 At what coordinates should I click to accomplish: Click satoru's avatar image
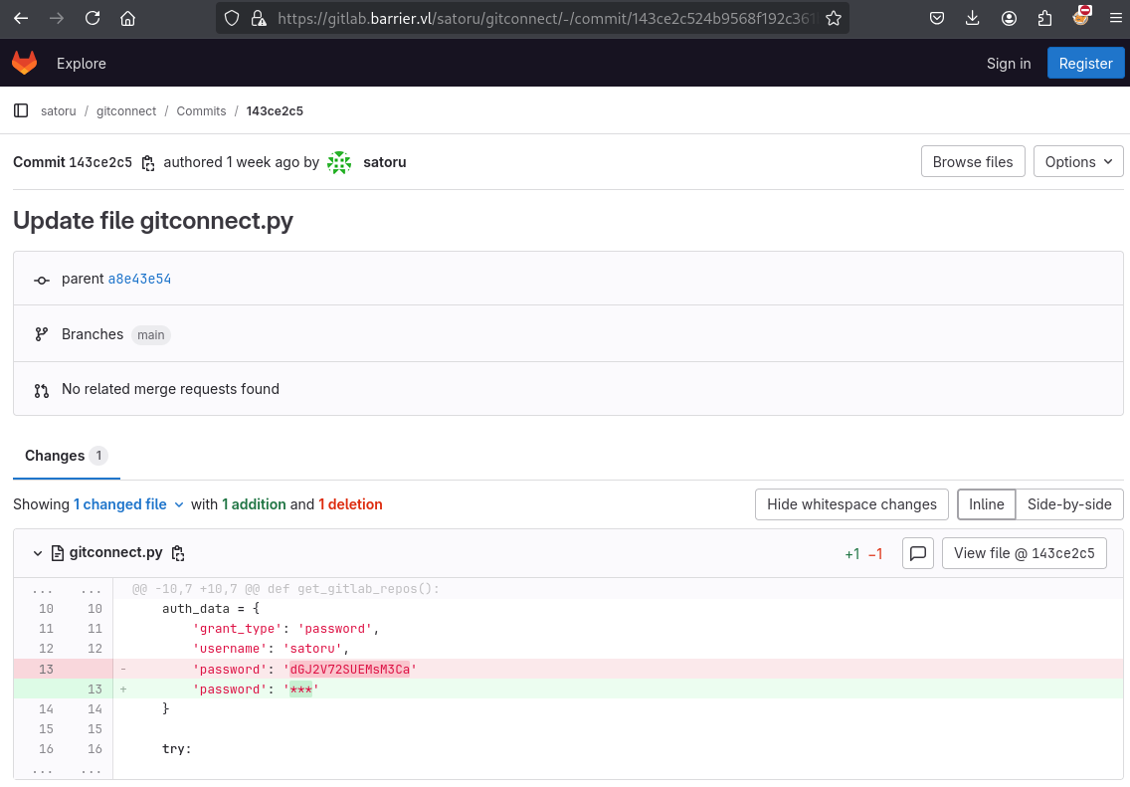pos(339,162)
